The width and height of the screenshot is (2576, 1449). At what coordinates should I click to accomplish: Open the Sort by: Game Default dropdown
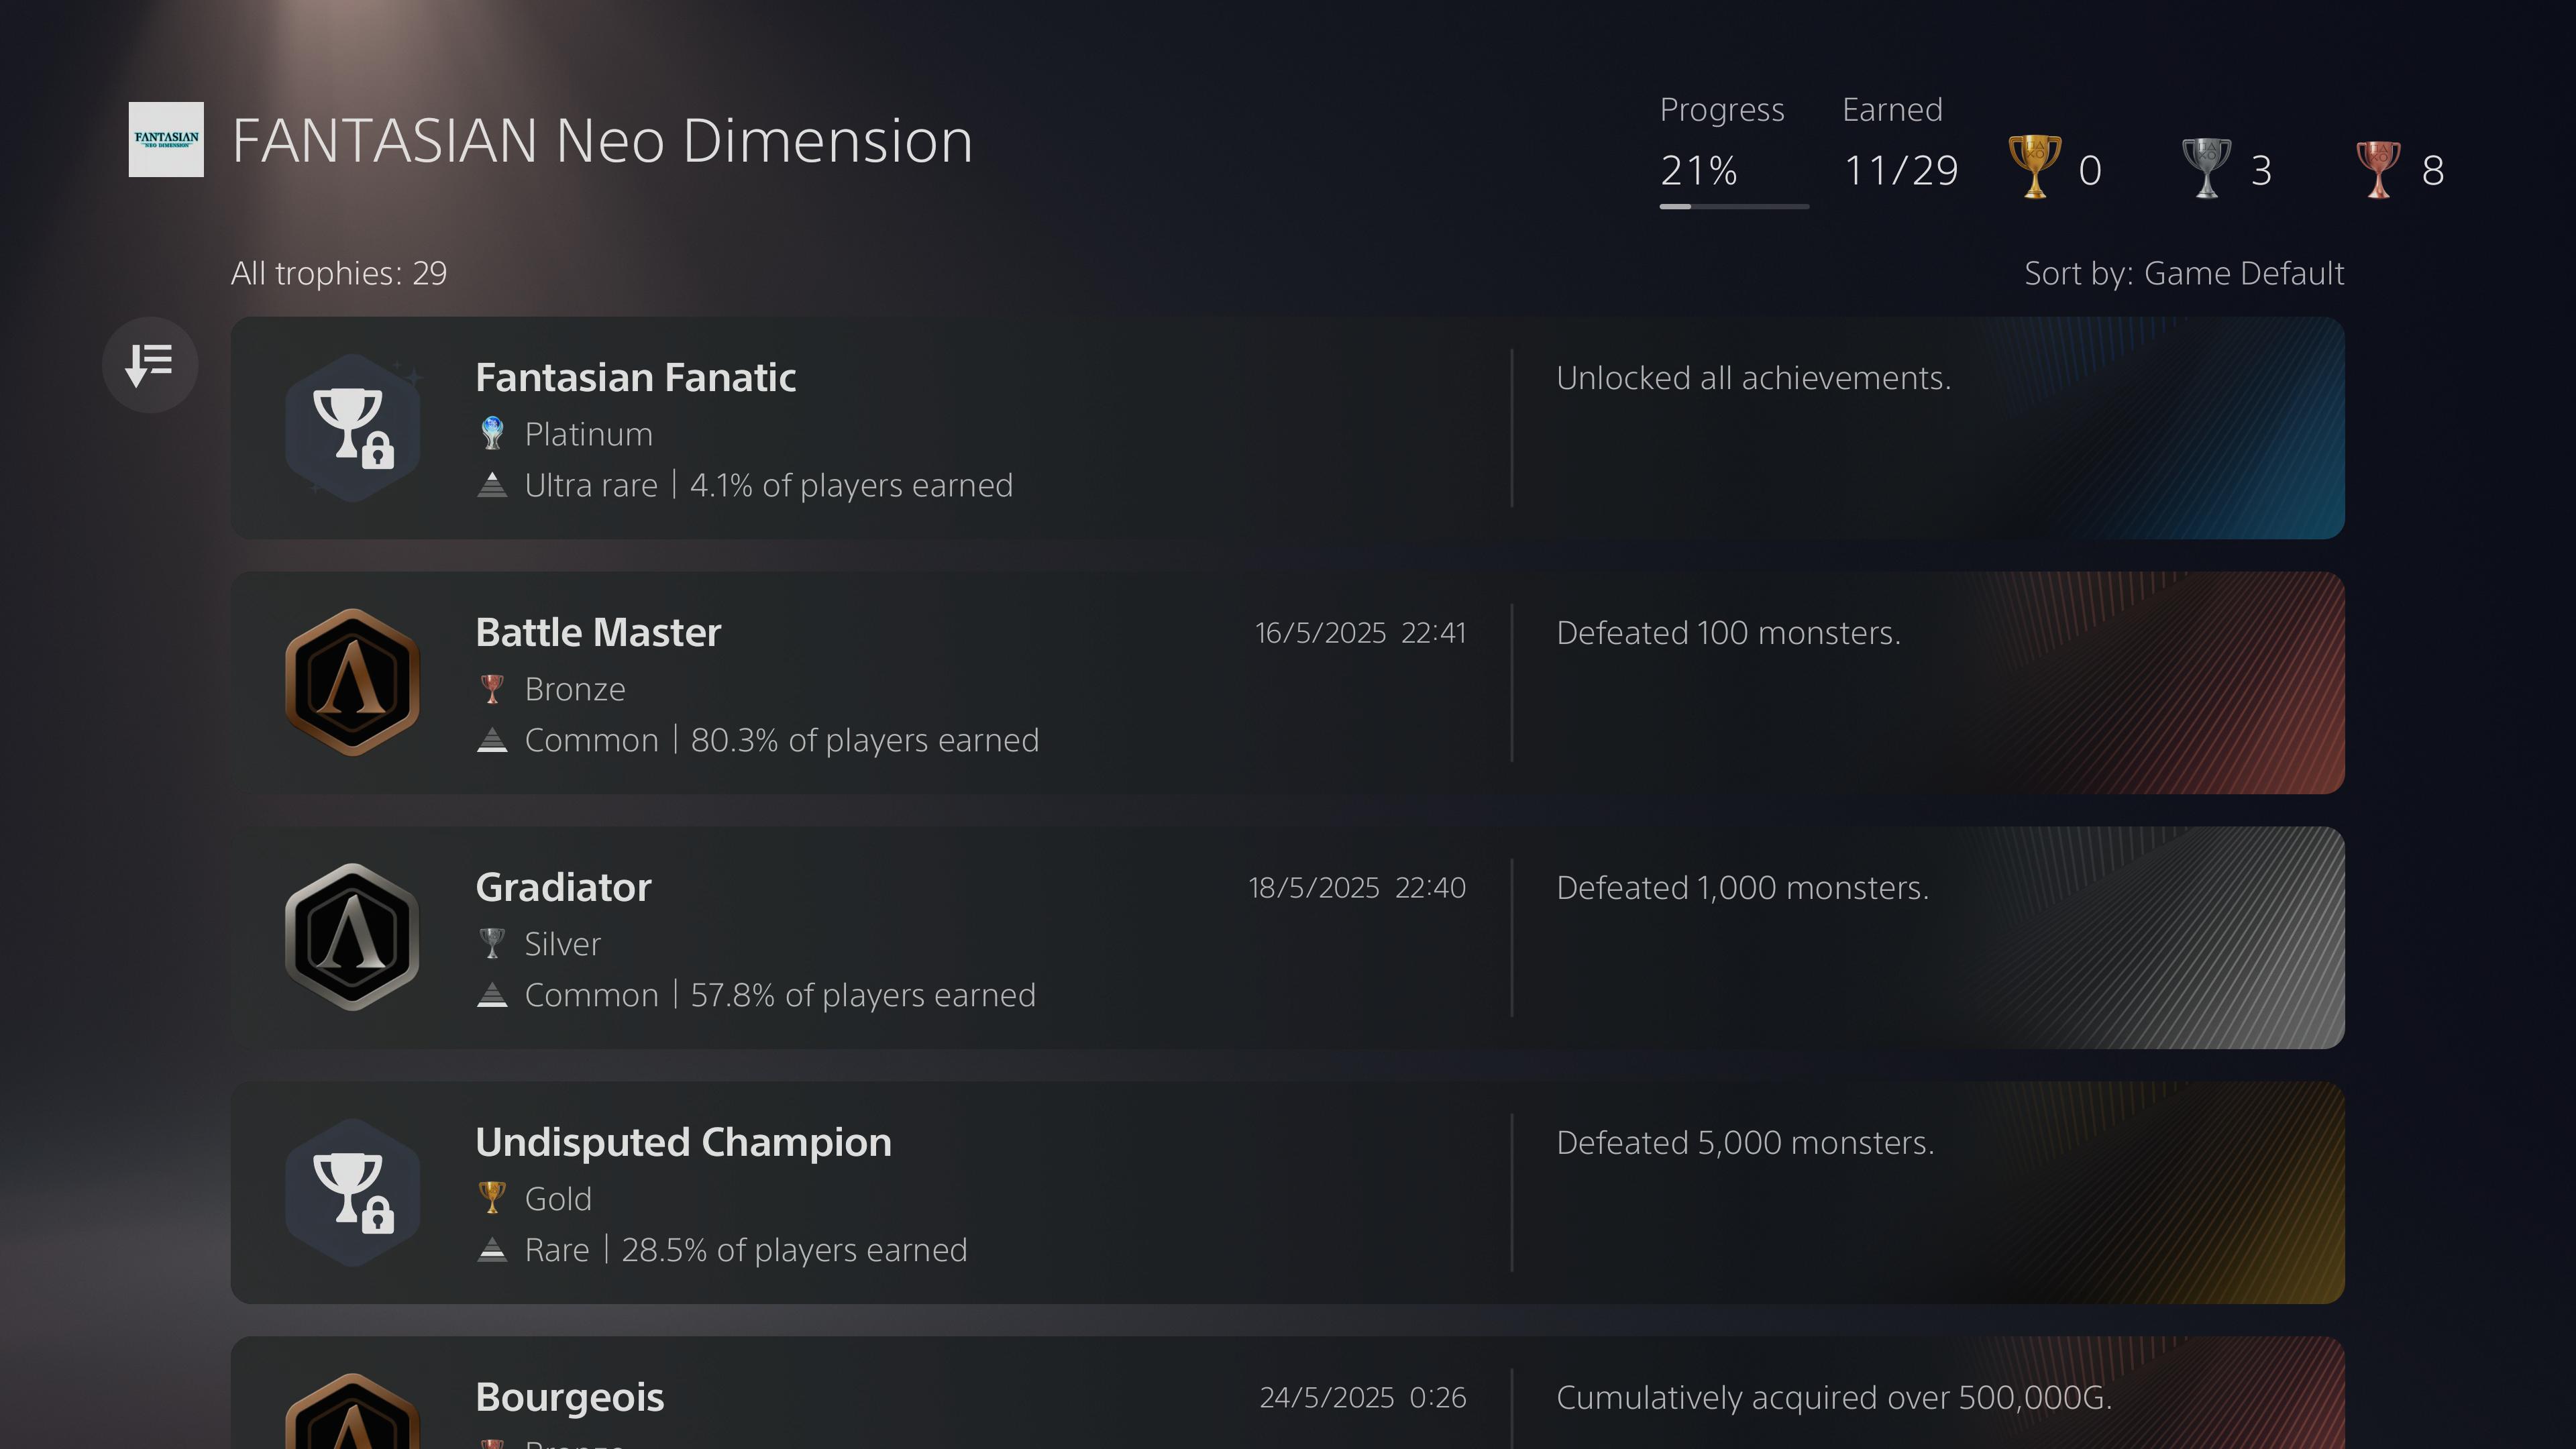pyautogui.click(x=2184, y=273)
